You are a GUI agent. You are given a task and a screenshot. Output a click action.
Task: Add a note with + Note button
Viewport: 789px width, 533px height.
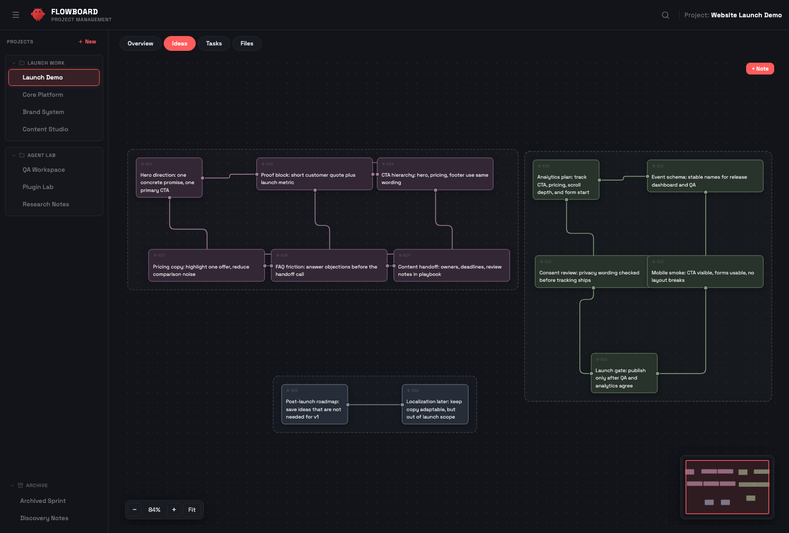tap(760, 69)
